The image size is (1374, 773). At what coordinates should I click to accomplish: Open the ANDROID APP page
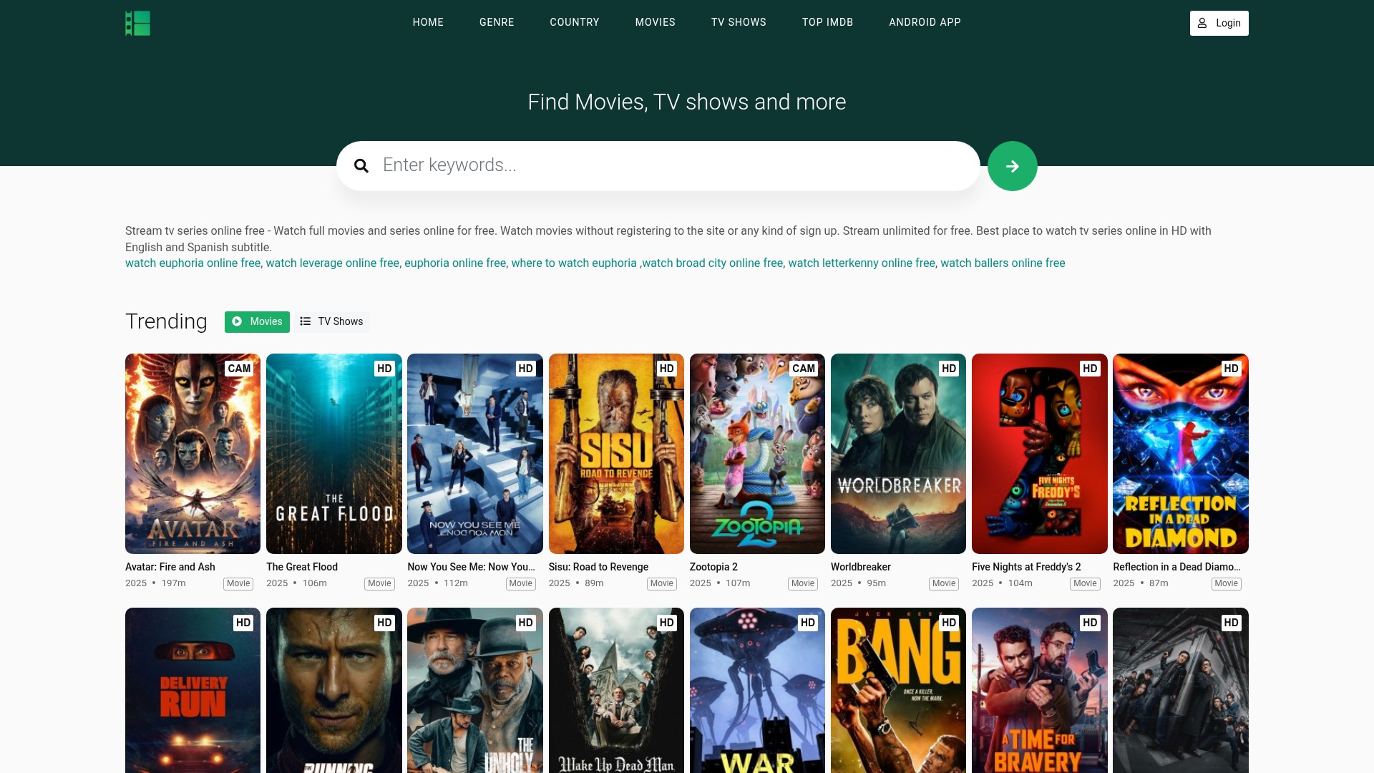925,22
